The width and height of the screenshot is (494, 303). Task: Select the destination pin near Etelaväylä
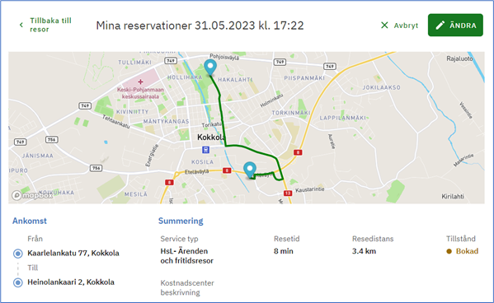[250, 170]
